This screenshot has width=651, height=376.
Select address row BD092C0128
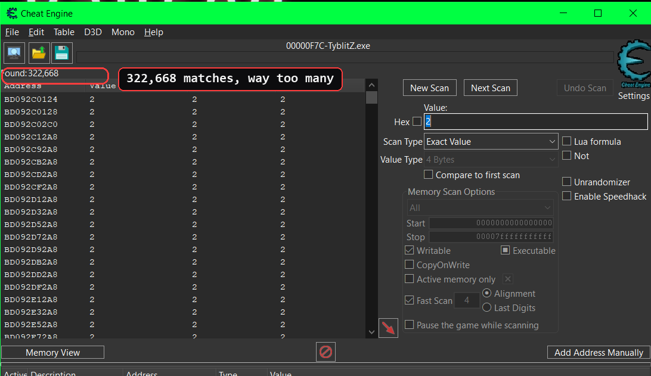(x=183, y=111)
